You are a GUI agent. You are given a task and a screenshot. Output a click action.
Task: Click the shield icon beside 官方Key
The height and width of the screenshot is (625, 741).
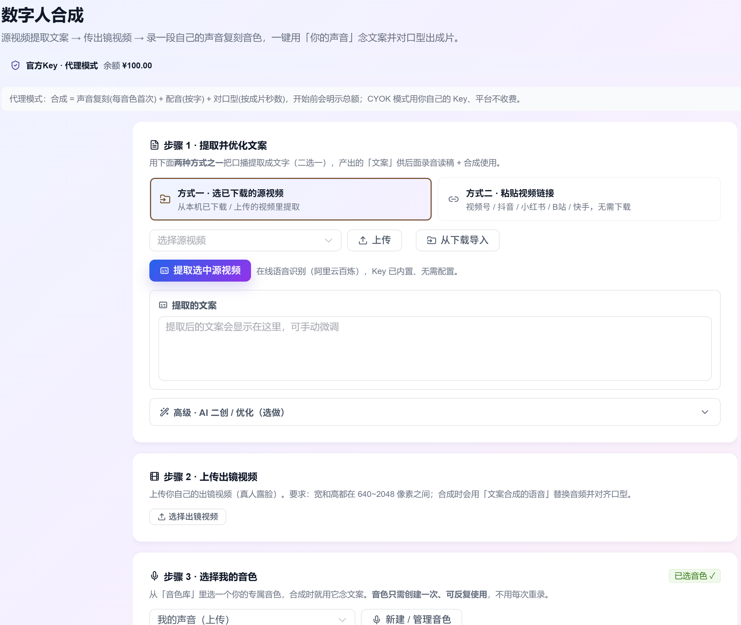pyautogui.click(x=15, y=66)
